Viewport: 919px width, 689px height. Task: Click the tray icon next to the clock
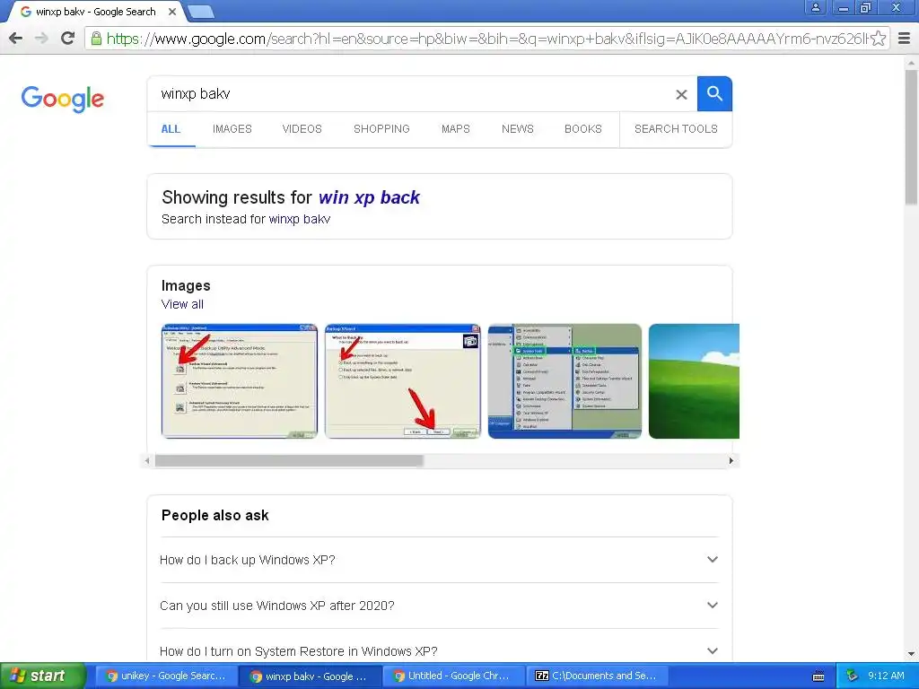(852, 676)
